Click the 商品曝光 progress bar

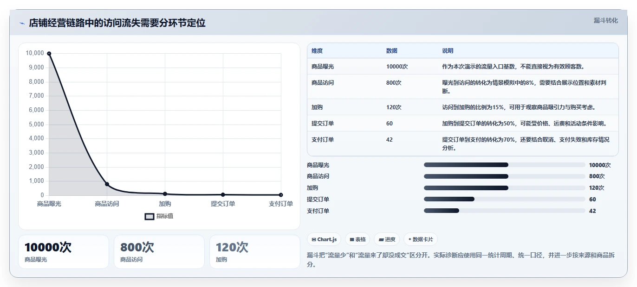504,165
